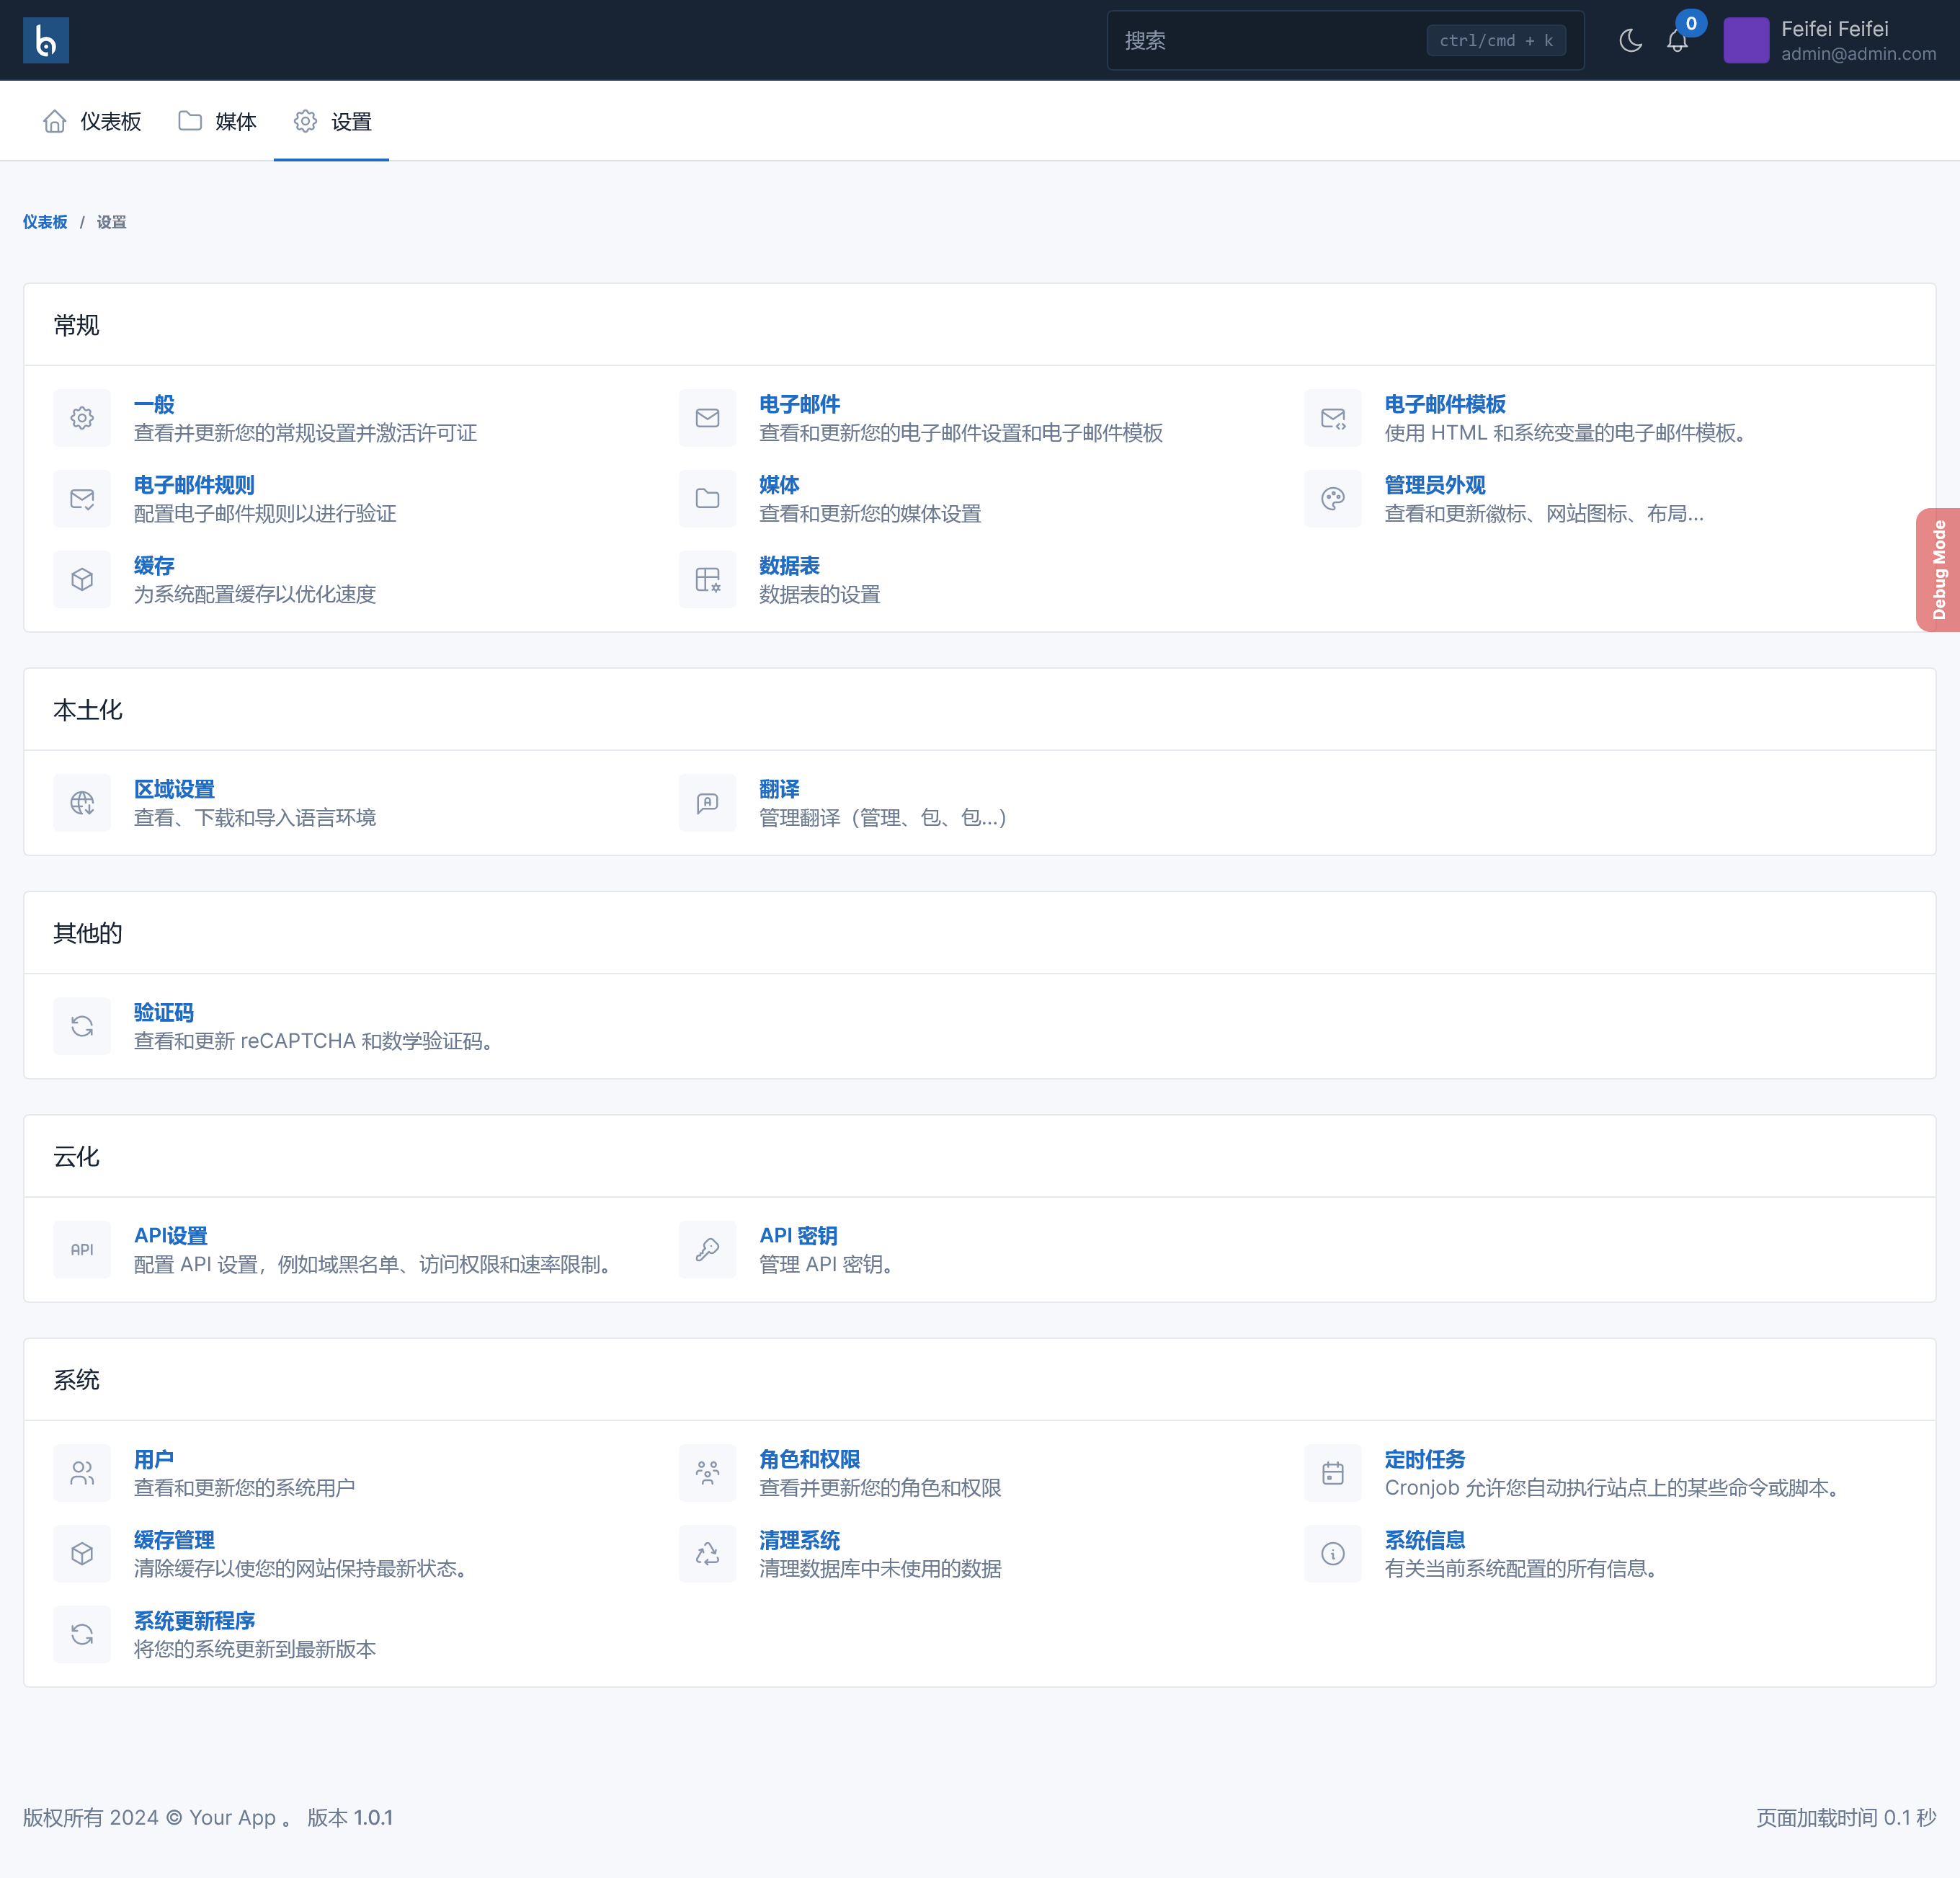Click the 数据表 table icon
The width and height of the screenshot is (1960, 1878).
[707, 579]
